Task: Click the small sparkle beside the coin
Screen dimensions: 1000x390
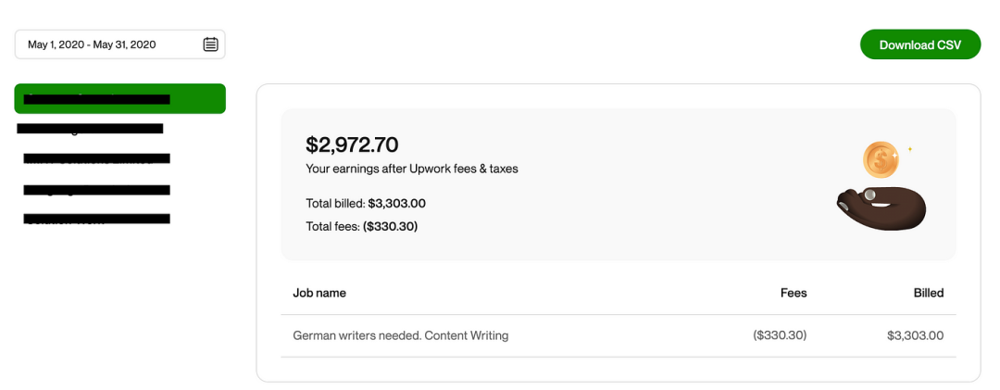Action: click(x=910, y=149)
